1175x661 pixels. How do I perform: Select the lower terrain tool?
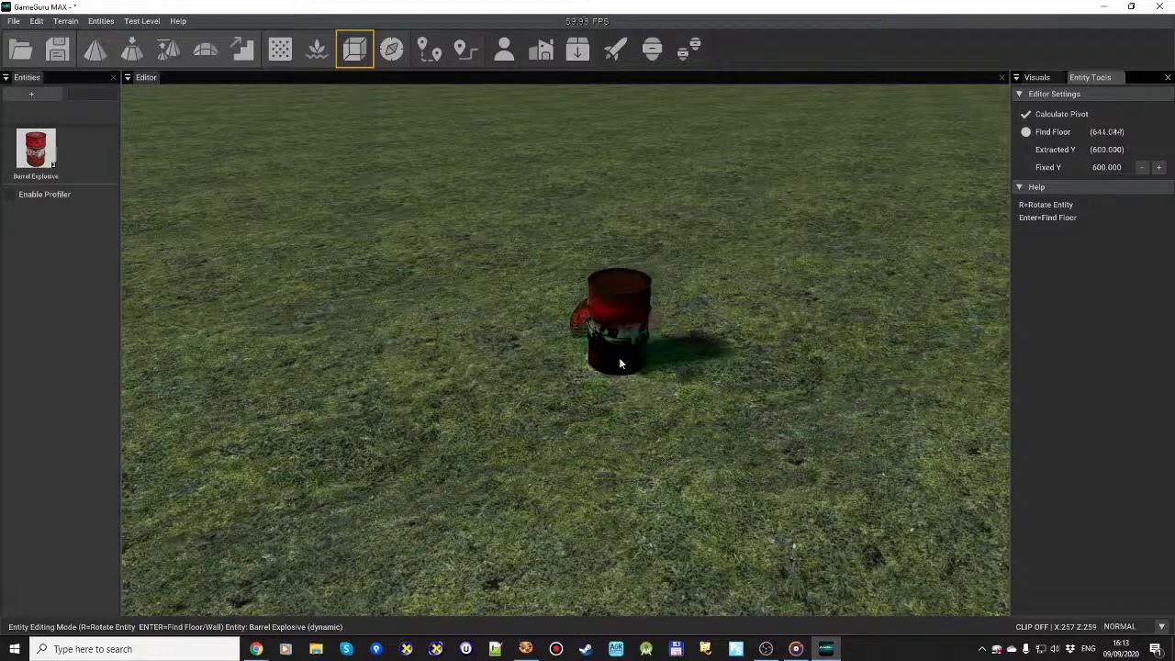coord(132,50)
